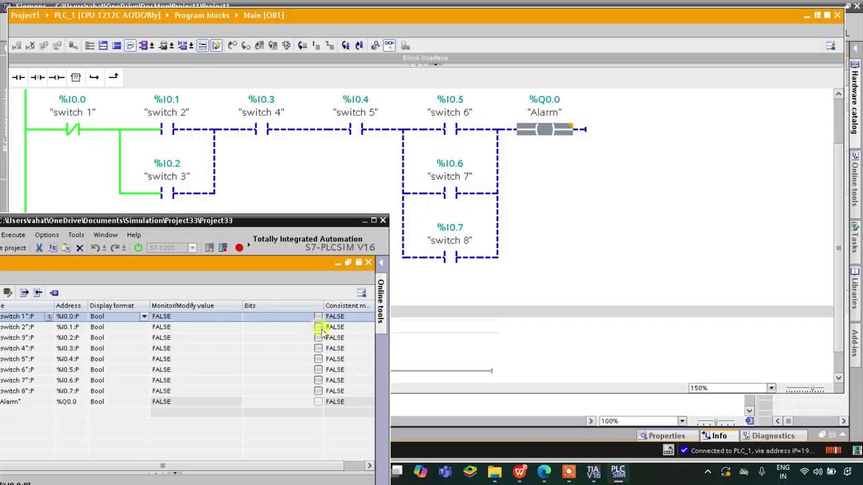This screenshot has width=863, height=485.
Task: Open the 100% zoom dropdown
Action: click(682, 421)
